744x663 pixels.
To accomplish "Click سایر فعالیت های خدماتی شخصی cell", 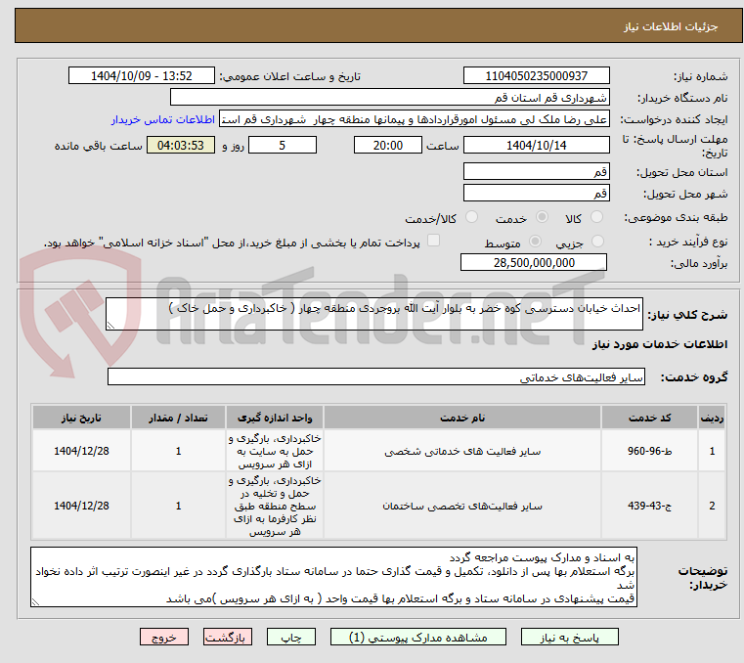I will click(x=462, y=451).
